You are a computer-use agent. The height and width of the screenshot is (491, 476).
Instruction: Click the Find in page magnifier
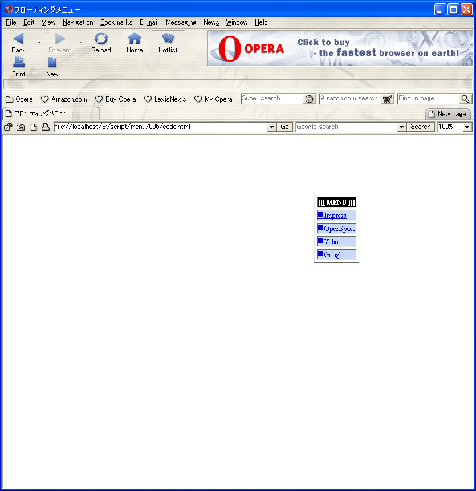click(465, 99)
